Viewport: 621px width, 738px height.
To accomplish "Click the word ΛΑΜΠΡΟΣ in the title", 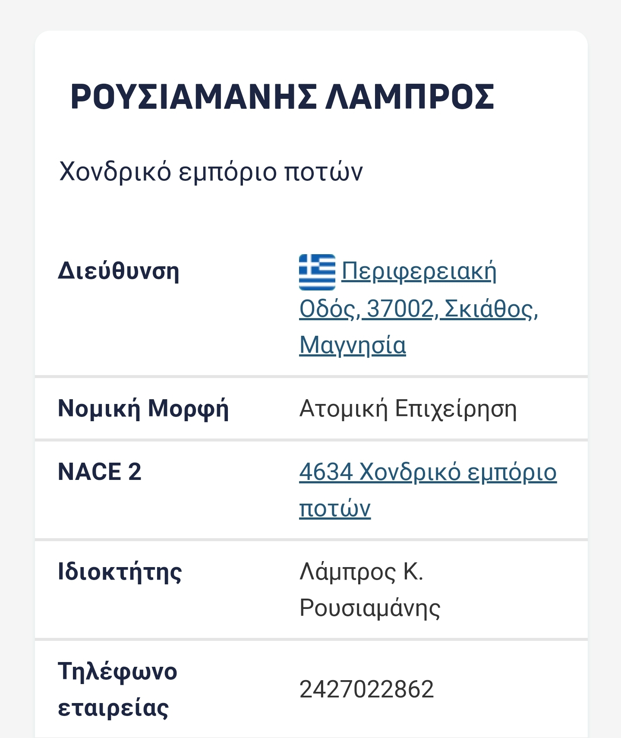I will [410, 97].
